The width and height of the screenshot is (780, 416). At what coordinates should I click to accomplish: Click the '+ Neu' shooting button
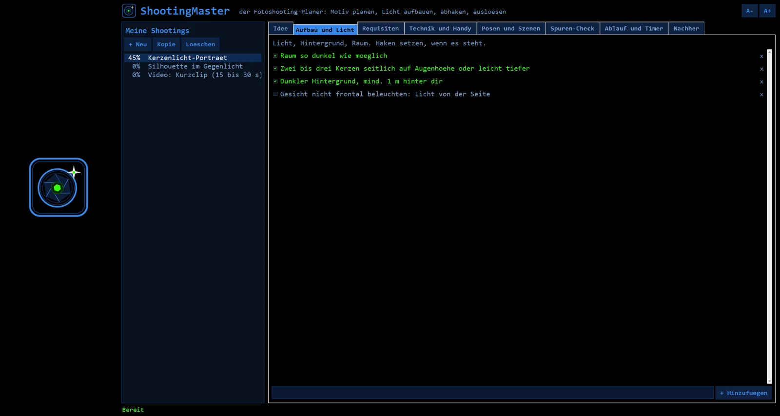137,44
